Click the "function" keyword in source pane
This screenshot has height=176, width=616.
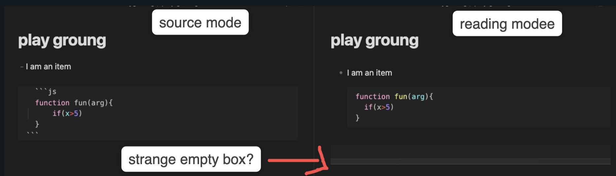(52, 103)
